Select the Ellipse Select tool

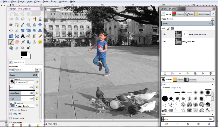(x=17, y=19)
